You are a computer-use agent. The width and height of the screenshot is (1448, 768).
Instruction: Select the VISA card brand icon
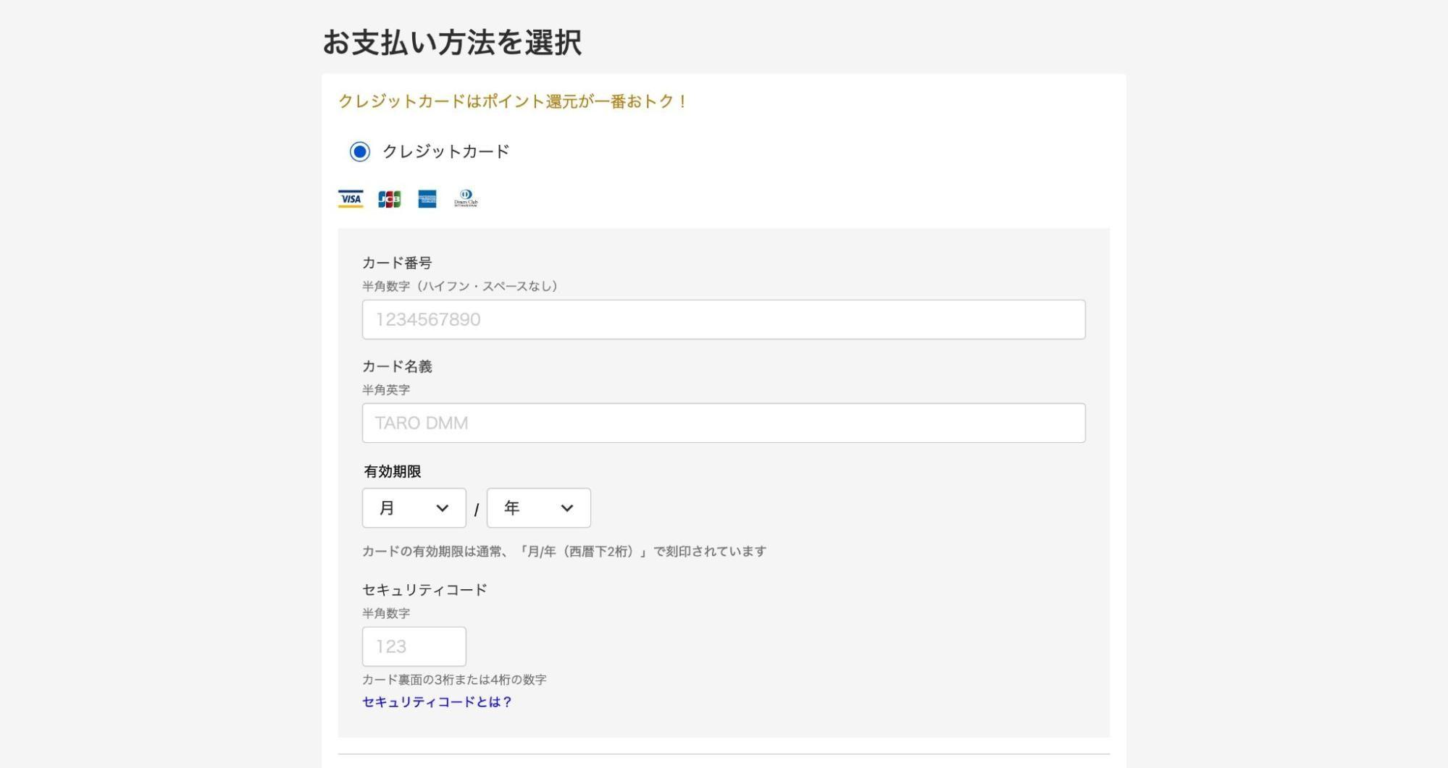point(348,198)
